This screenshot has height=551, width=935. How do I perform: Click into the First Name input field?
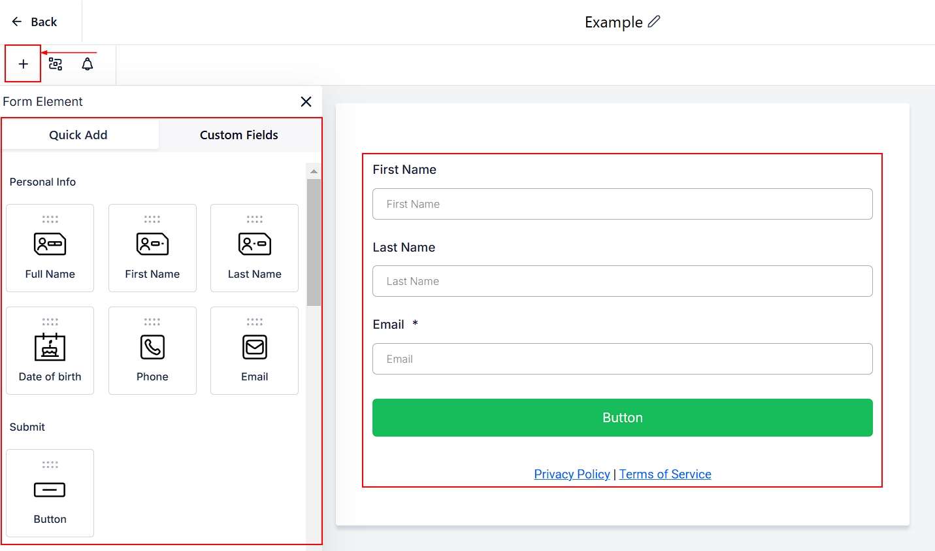tap(622, 204)
